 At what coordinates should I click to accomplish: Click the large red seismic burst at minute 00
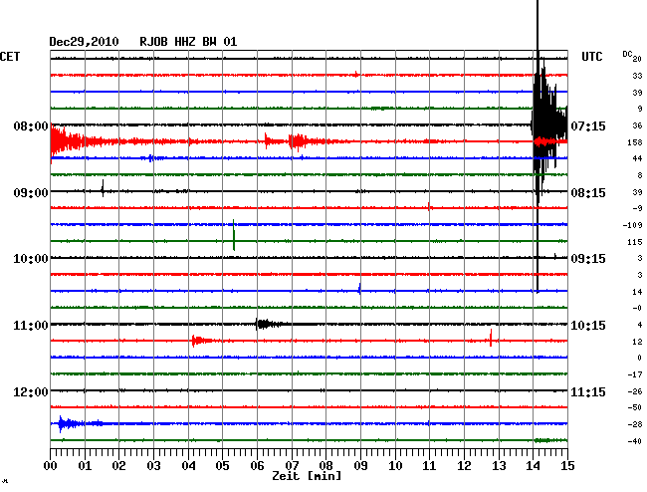pos(68,141)
